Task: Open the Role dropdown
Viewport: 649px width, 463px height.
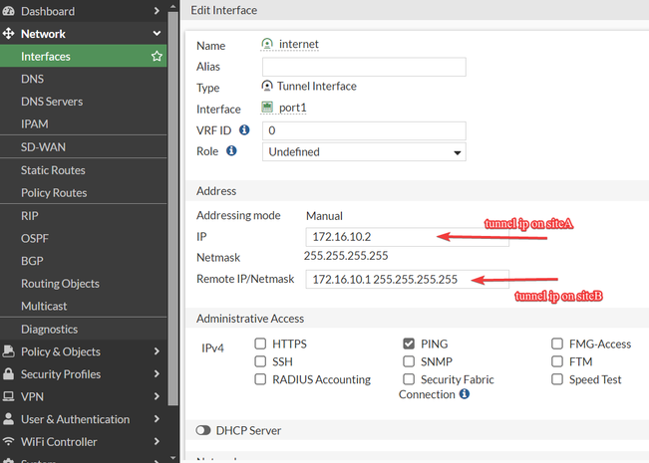Action: 364,152
